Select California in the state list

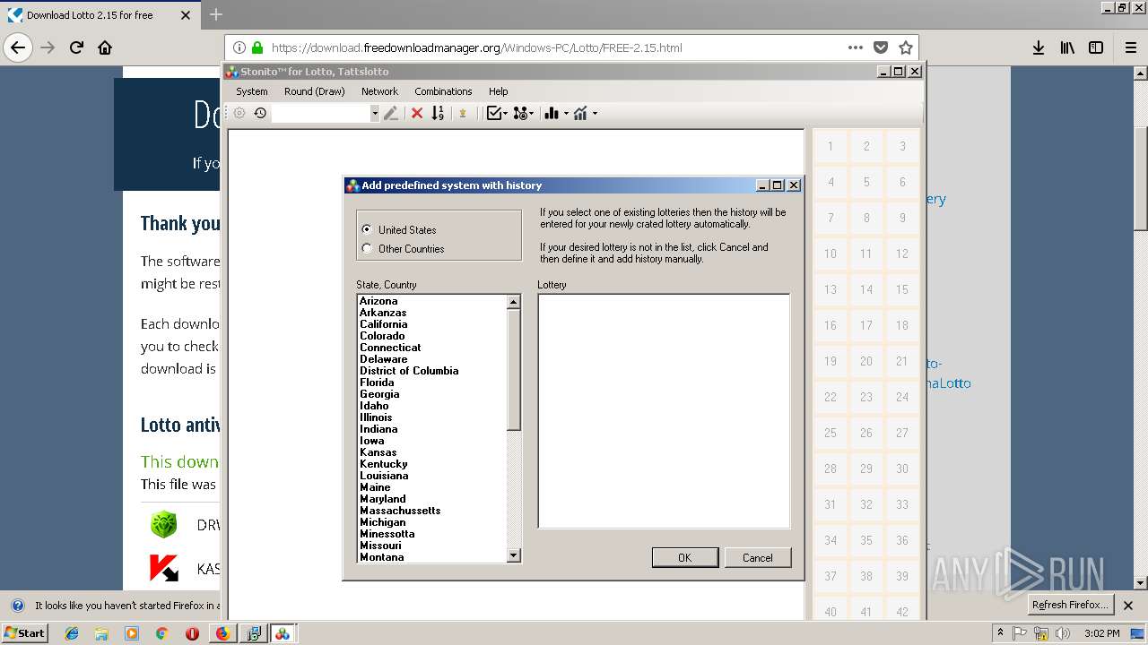point(384,324)
